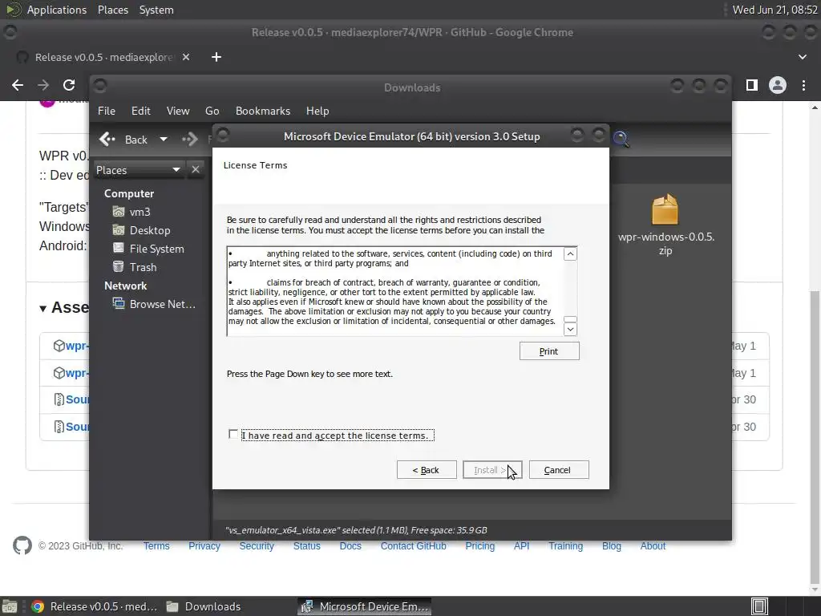
Task: Select File System in the sidebar
Action: coord(148,249)
